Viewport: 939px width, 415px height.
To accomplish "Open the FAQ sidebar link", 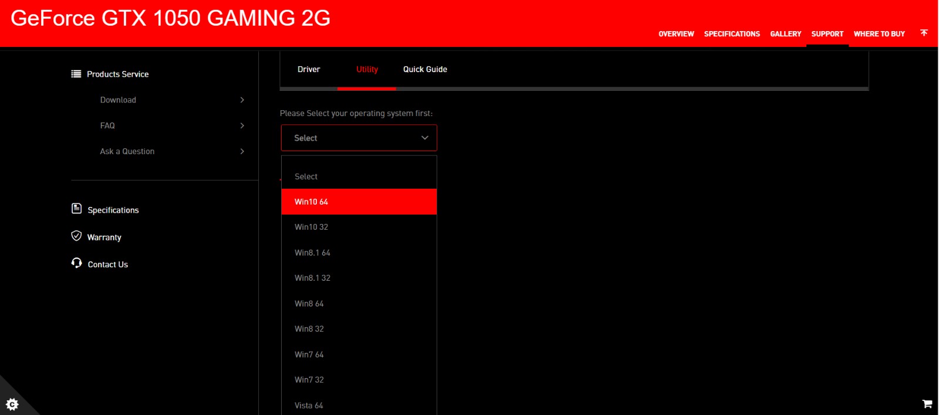I will coord(107,125).
